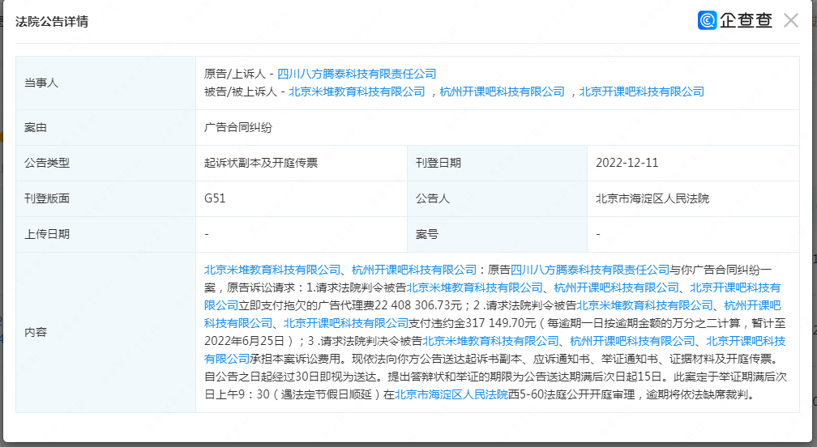This screenshot has height=447, width=817.
Task: Click the 案由 row label
Action: click(36, 127)
